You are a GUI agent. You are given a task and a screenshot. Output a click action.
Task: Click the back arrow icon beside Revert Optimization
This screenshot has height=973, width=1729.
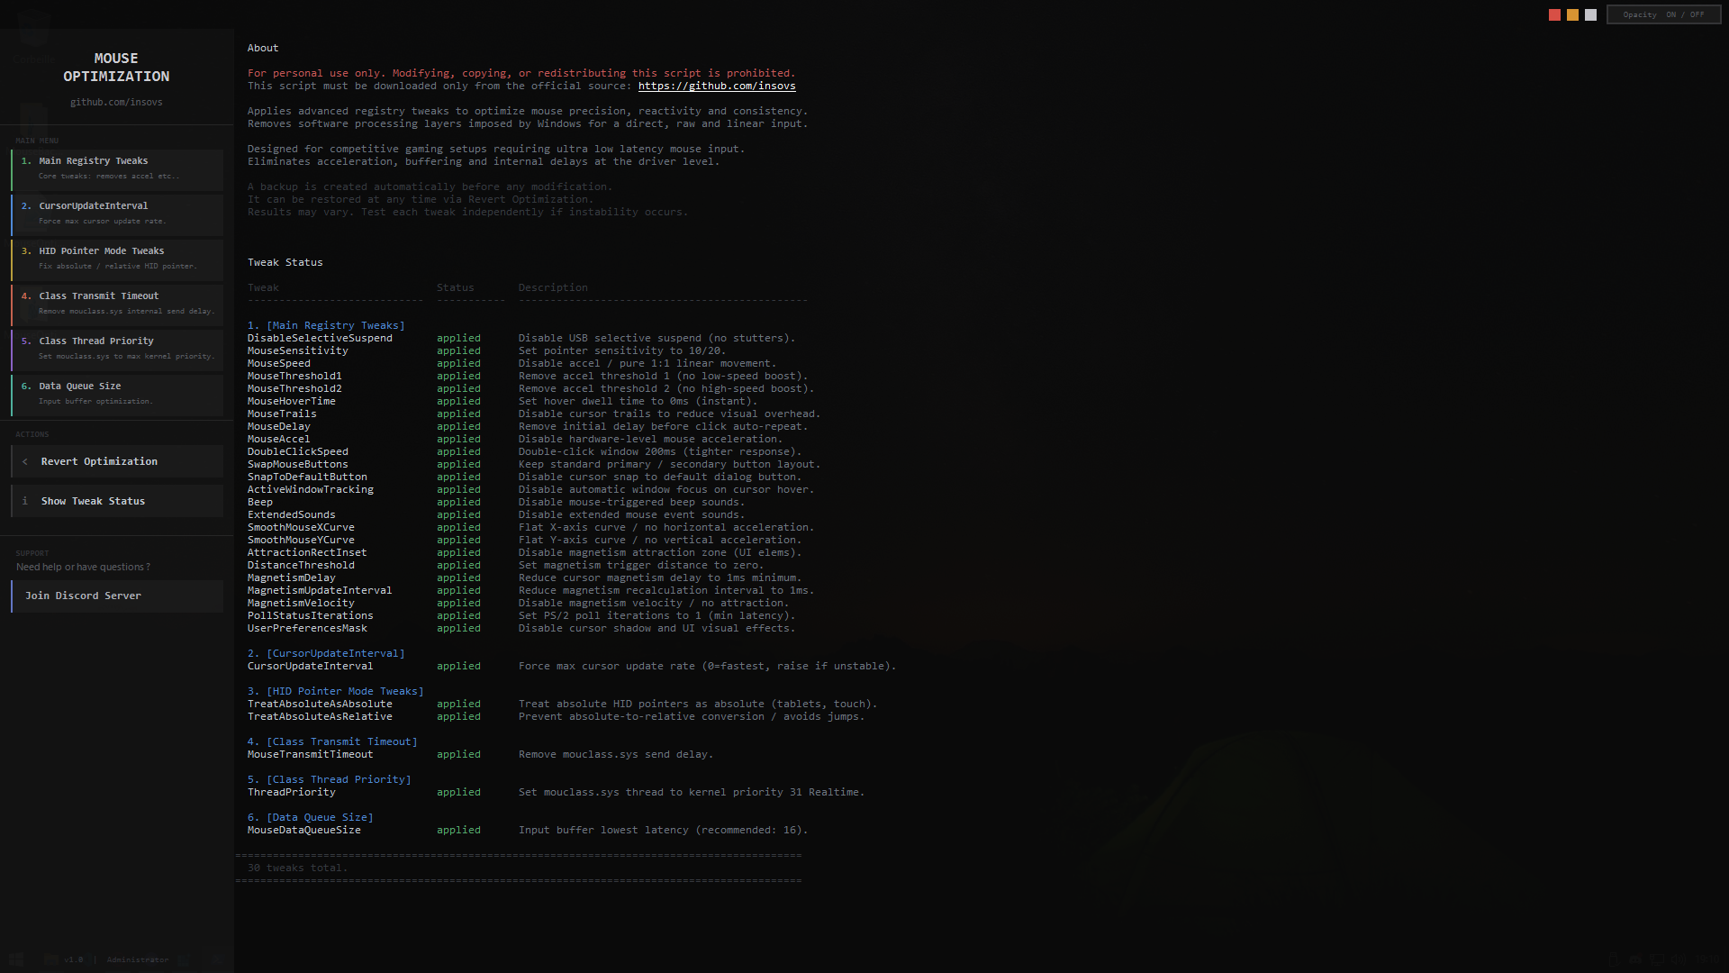[25, 461]
